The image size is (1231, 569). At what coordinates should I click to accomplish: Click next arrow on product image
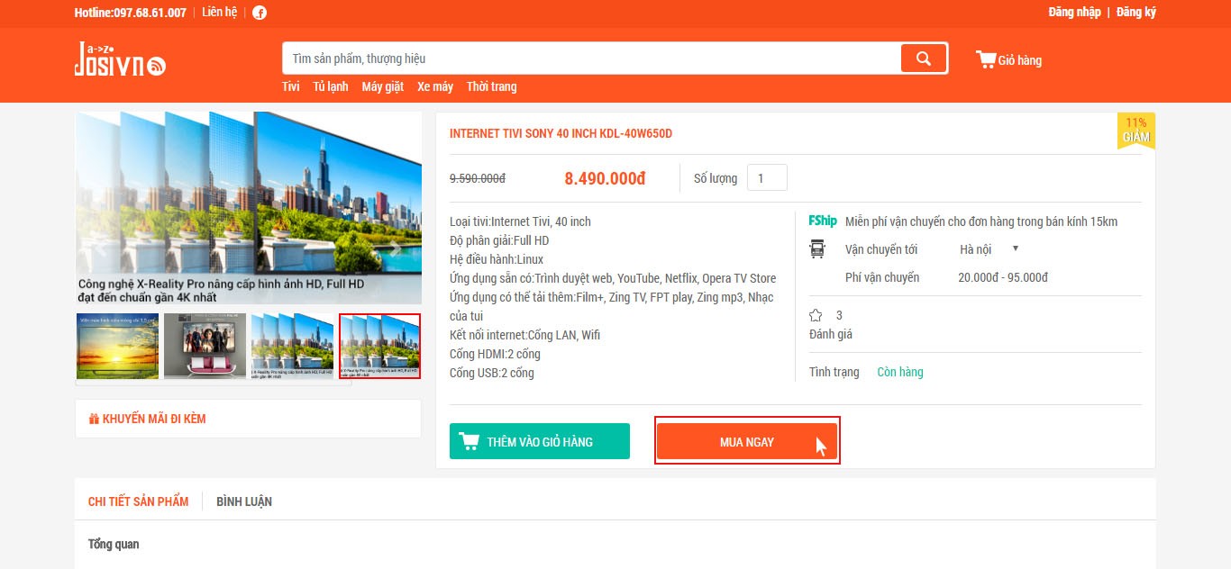click(x=396, y=247)
